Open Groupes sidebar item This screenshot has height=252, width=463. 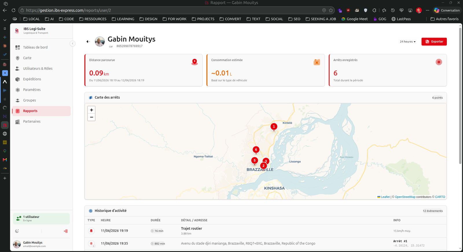click(41, 100)
